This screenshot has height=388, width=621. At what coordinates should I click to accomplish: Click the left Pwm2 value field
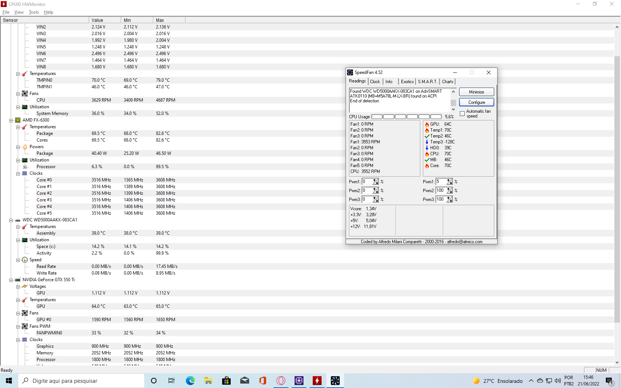(x=367, y=191)
